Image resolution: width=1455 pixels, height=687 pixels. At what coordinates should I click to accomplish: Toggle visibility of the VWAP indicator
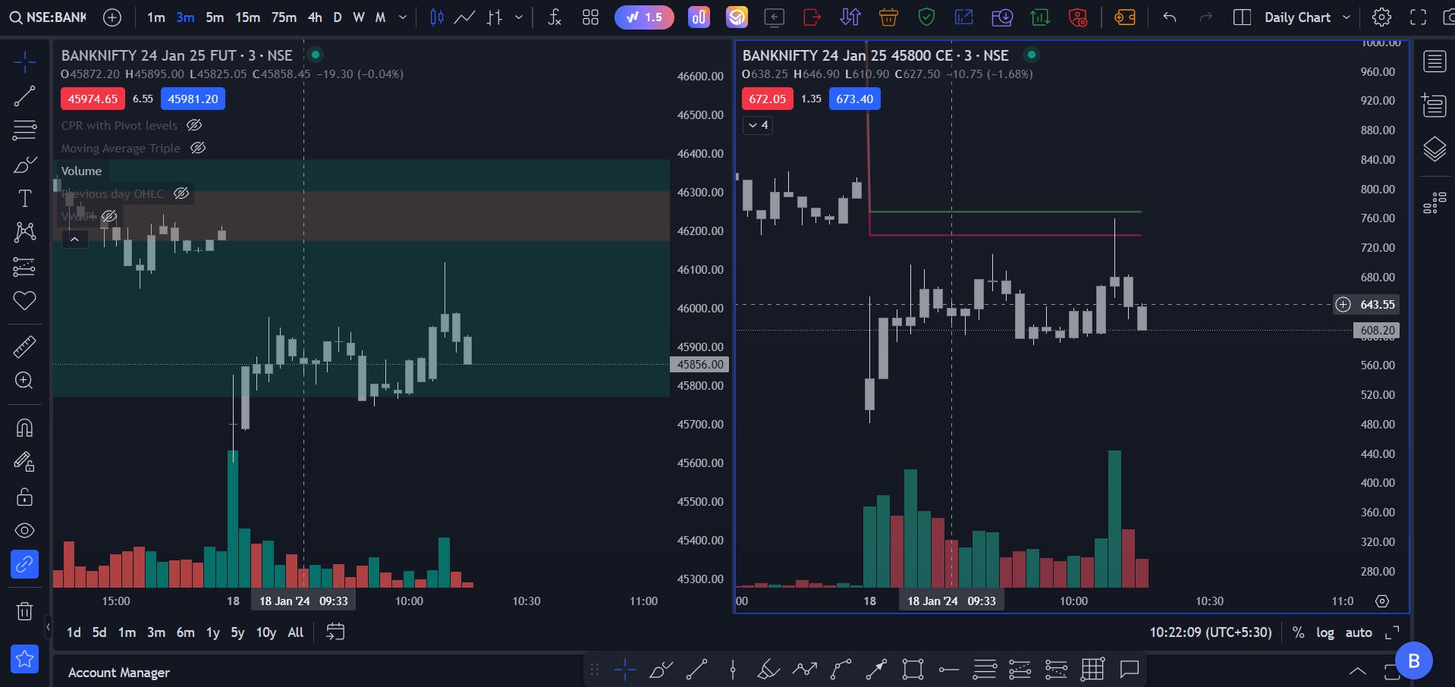pyautogui.click(x=109, y=216)
